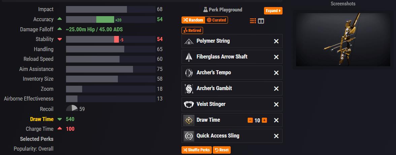This screenshot has width=396, height=155.
Task: Toggle the Curated perks mode
Action: (216, 20)
